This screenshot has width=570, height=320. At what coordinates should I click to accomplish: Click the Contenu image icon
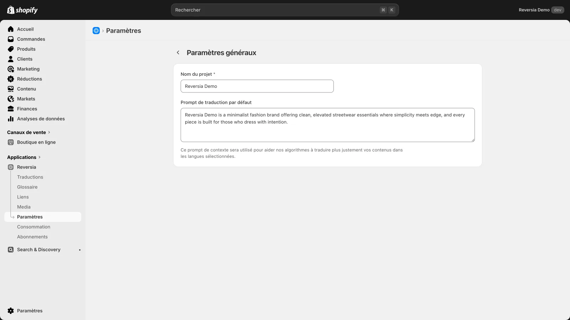(x=11, y=89)
